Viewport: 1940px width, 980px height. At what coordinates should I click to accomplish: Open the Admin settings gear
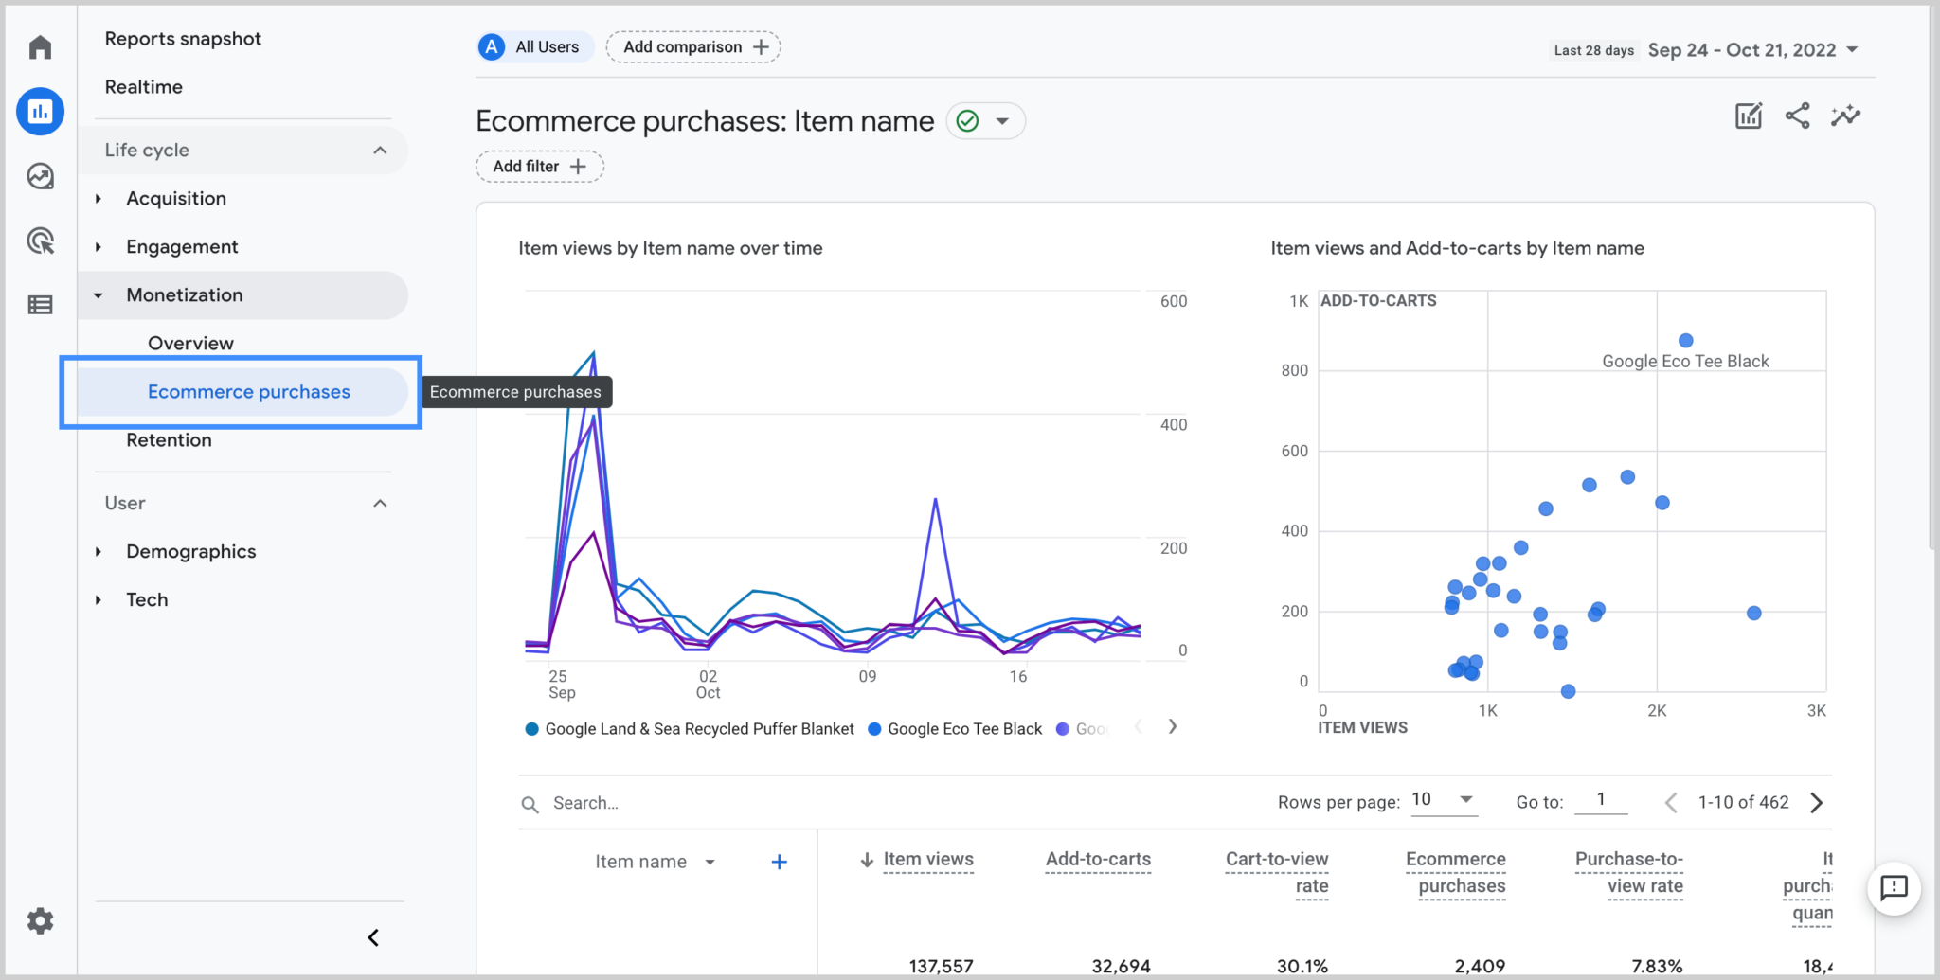40,919
